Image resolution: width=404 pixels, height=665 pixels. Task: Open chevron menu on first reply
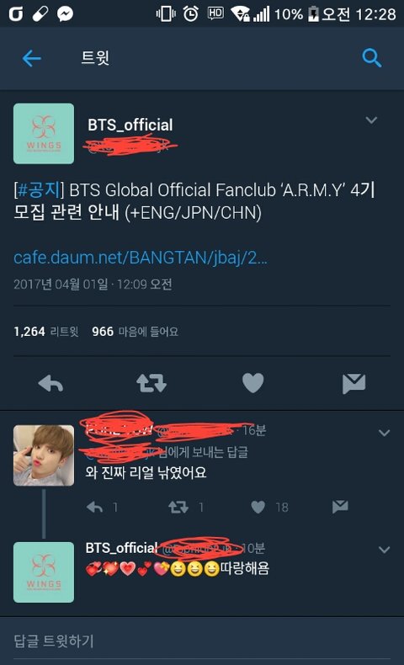click(384, 433)
